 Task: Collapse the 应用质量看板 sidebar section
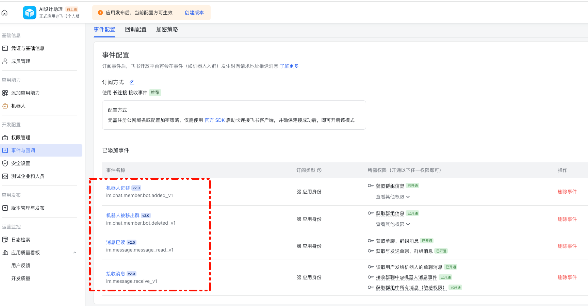click(x=75, y=253)
